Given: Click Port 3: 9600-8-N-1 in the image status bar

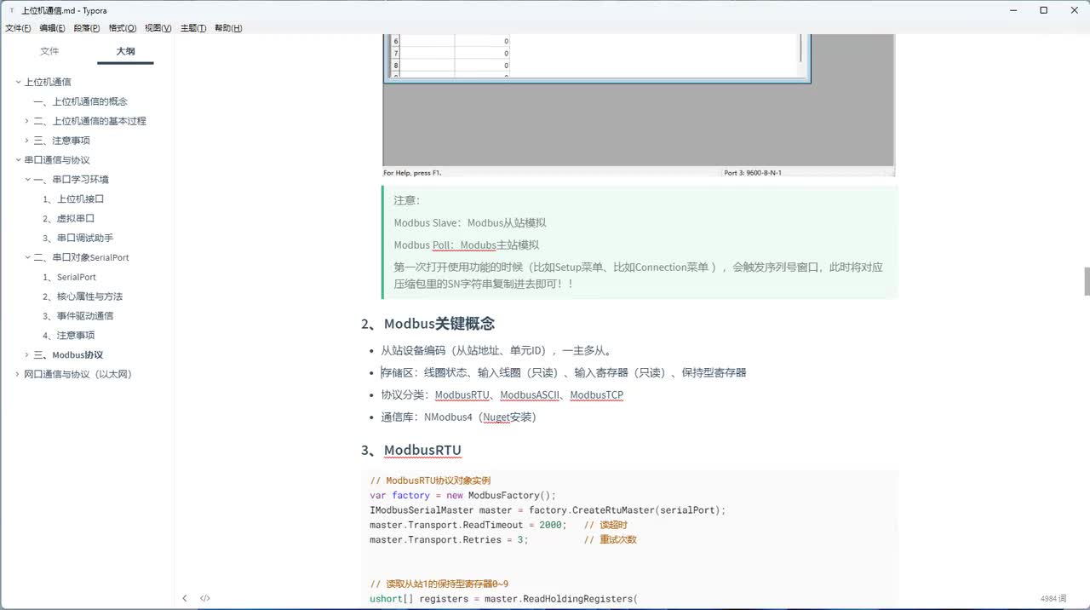Looking at the screenshot, I should [753, 173].
